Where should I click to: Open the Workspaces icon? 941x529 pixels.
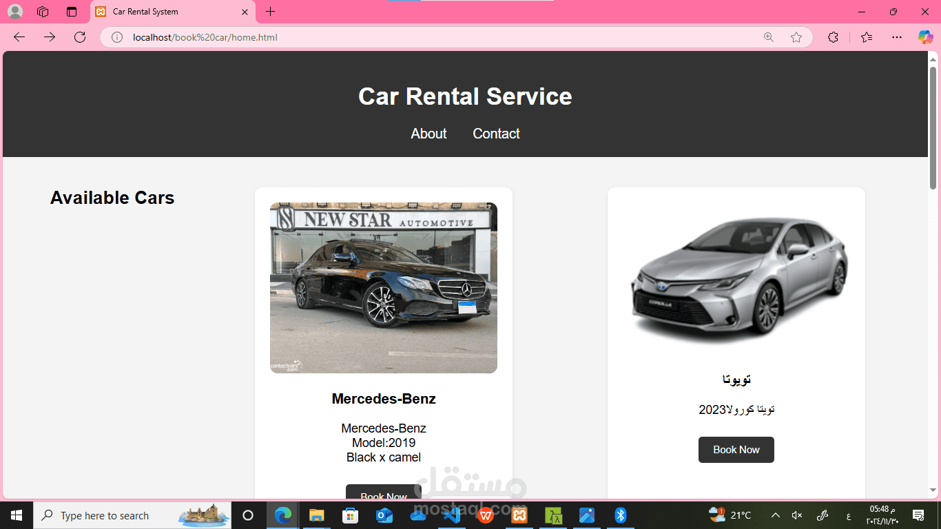click(x=43, y=12)
